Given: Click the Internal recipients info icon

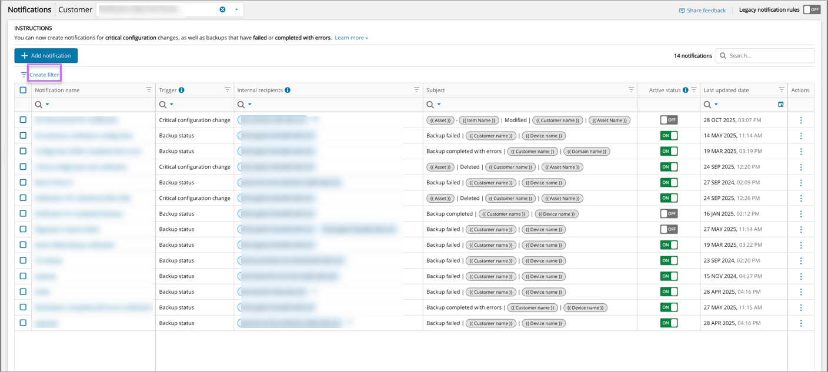Looking at the screenshot, I should (x=288, y=90).
